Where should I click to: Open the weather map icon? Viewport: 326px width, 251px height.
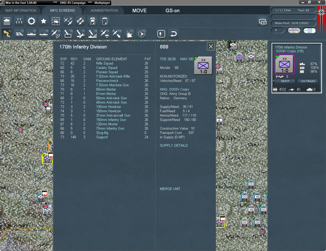click(x=56, y=21)
